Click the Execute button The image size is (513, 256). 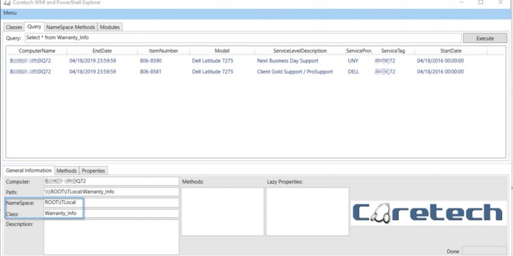pyautogui.click(x=485, y=38)
